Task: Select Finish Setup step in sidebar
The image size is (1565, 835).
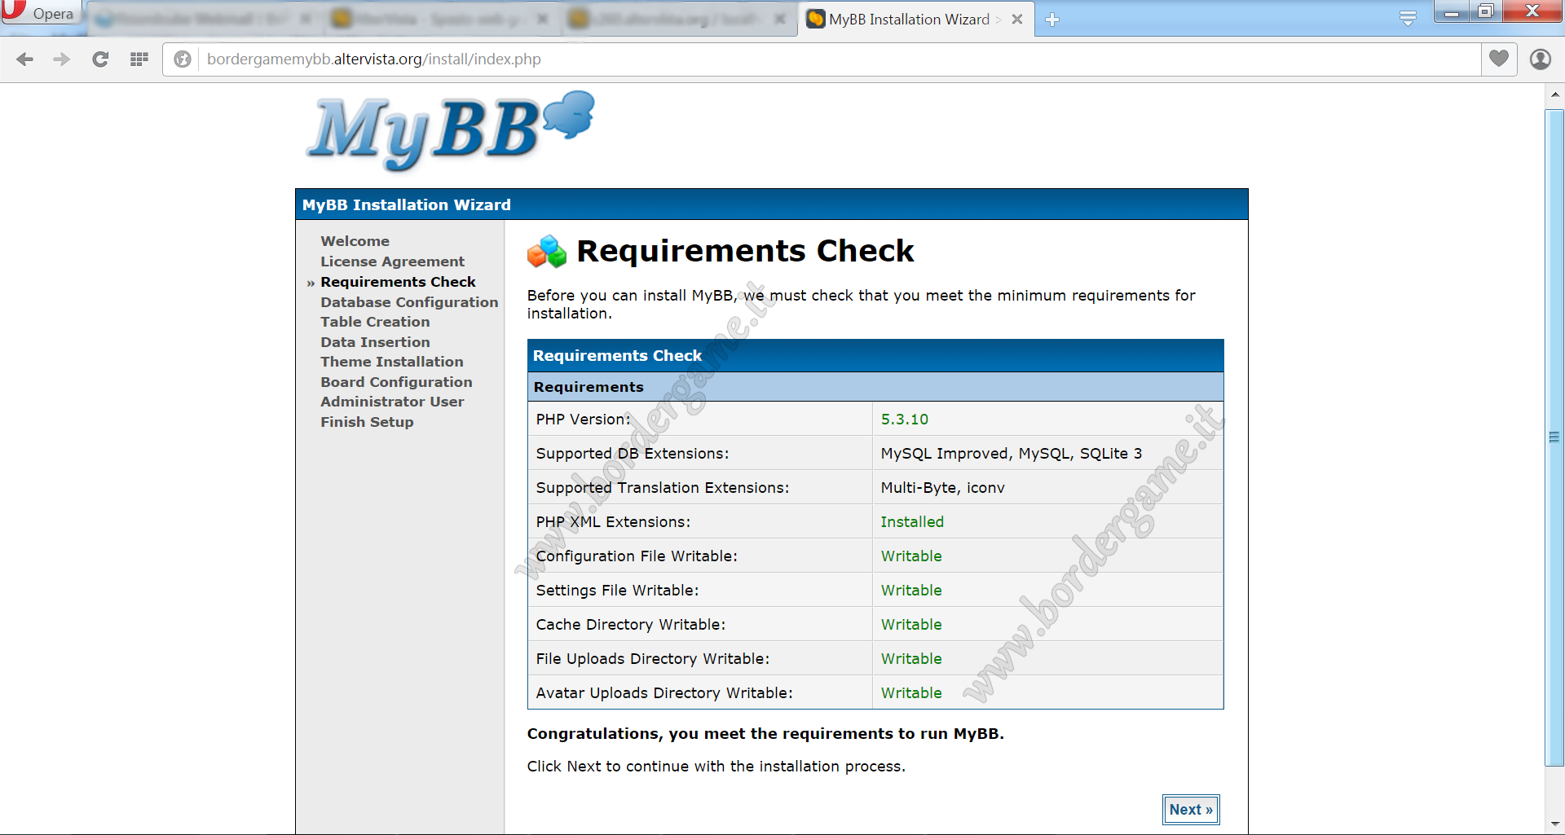Action: point(367,422)
